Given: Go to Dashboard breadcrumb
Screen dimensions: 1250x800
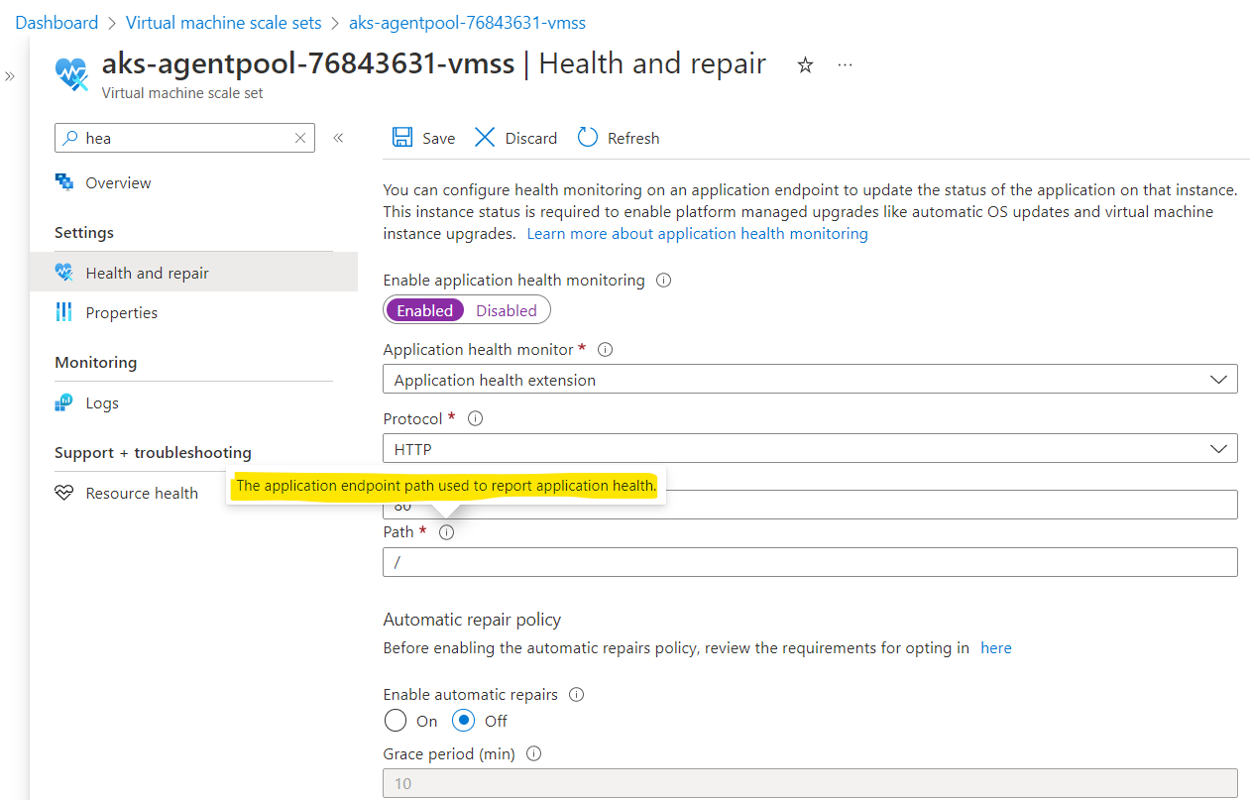Looking at the screenshot, I should (x=57, y=22).
